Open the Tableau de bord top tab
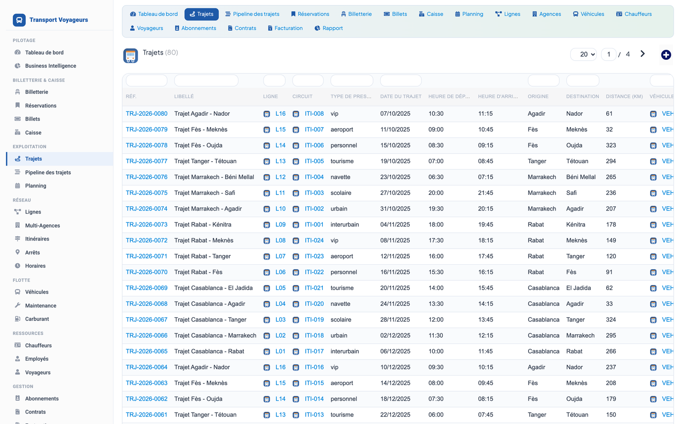Screen dimensions: 685x424 [x=154, y=14]
